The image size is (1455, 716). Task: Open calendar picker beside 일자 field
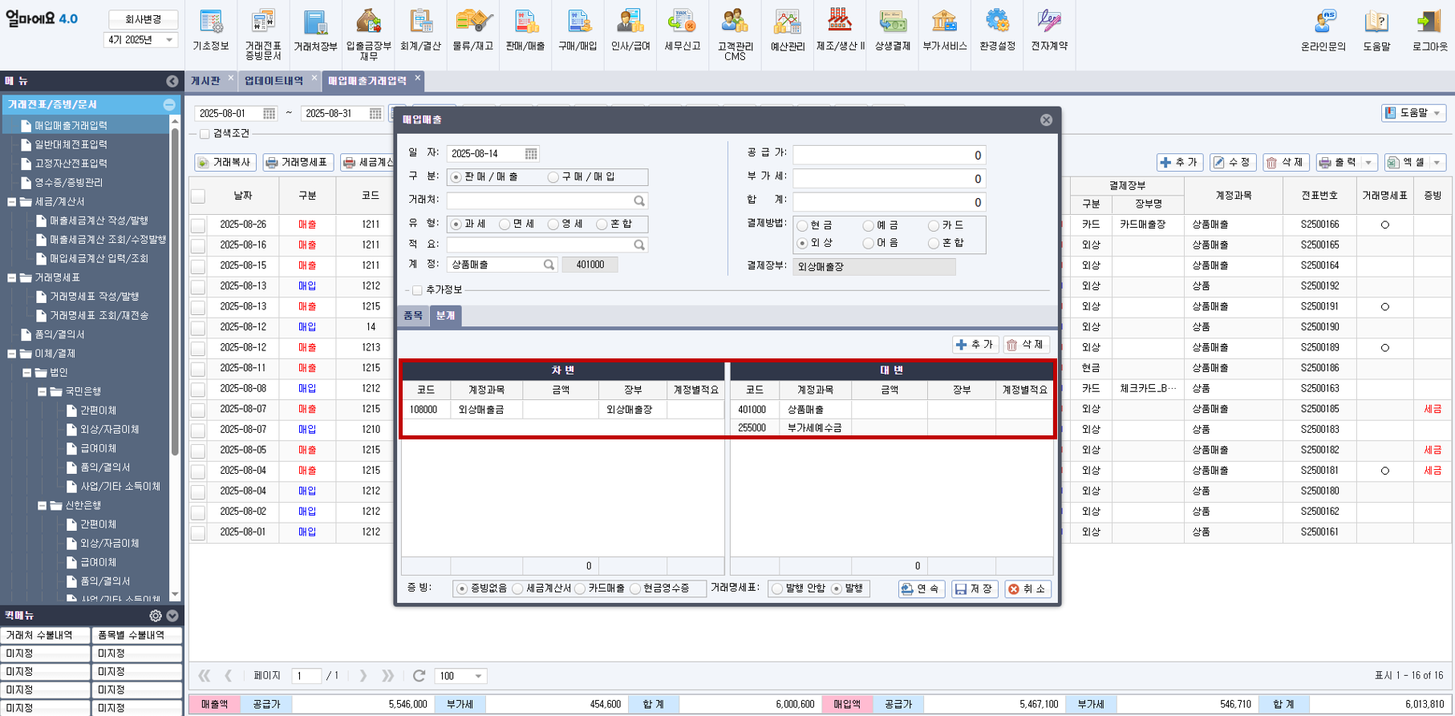(x=531, y=154)
